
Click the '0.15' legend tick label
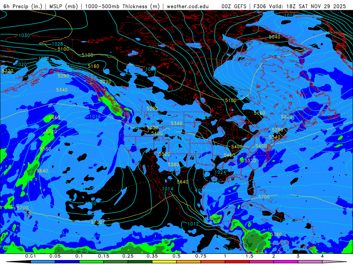104,256
